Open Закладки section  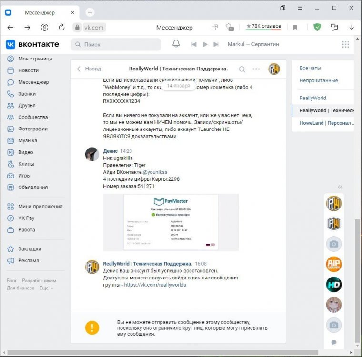point(24,249)
